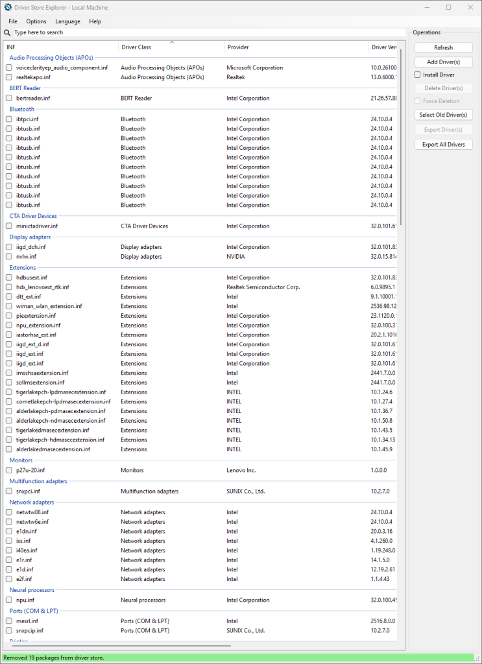The height and width of the screenshot is (664, 482).
Task: Sort the list by the Provider column
Action: [x=238, y=47]
